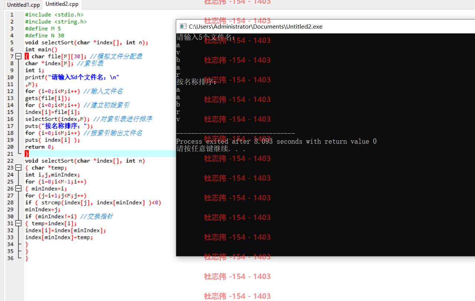Select the Untitled2.cpp tab
475x301 pixels.
click(62, 4)
